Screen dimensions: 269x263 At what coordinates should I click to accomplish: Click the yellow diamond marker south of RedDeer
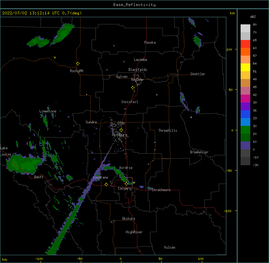[x=133, y=87]
